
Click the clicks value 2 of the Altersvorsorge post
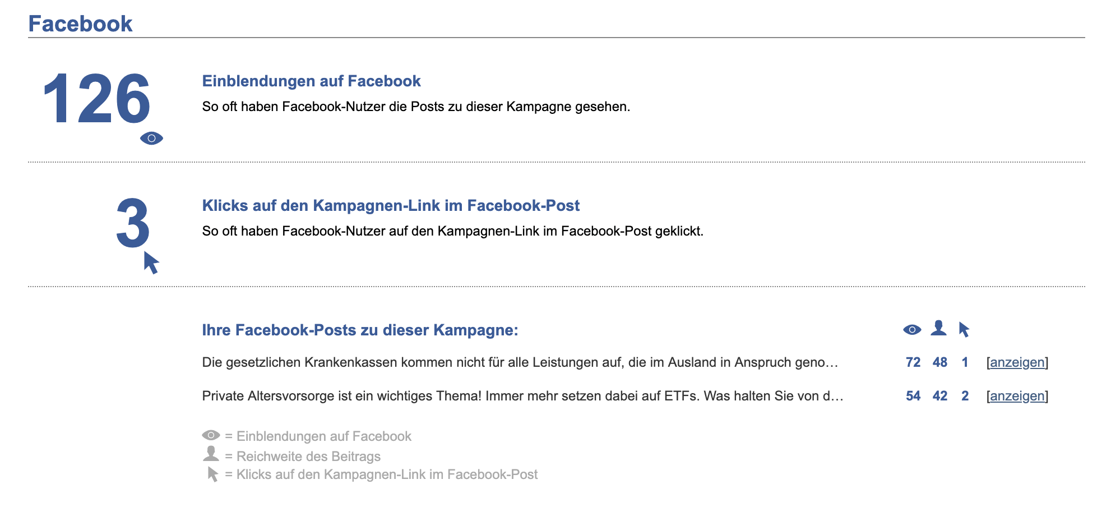tap(965, 396)
